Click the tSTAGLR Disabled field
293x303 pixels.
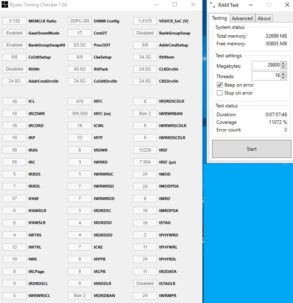pos(145,283)
